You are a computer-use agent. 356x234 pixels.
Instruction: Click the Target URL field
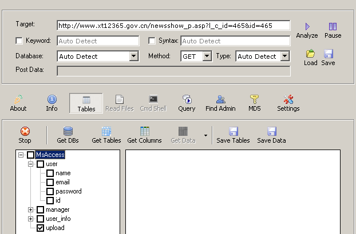pyautogui.click(x=173, y=25)
